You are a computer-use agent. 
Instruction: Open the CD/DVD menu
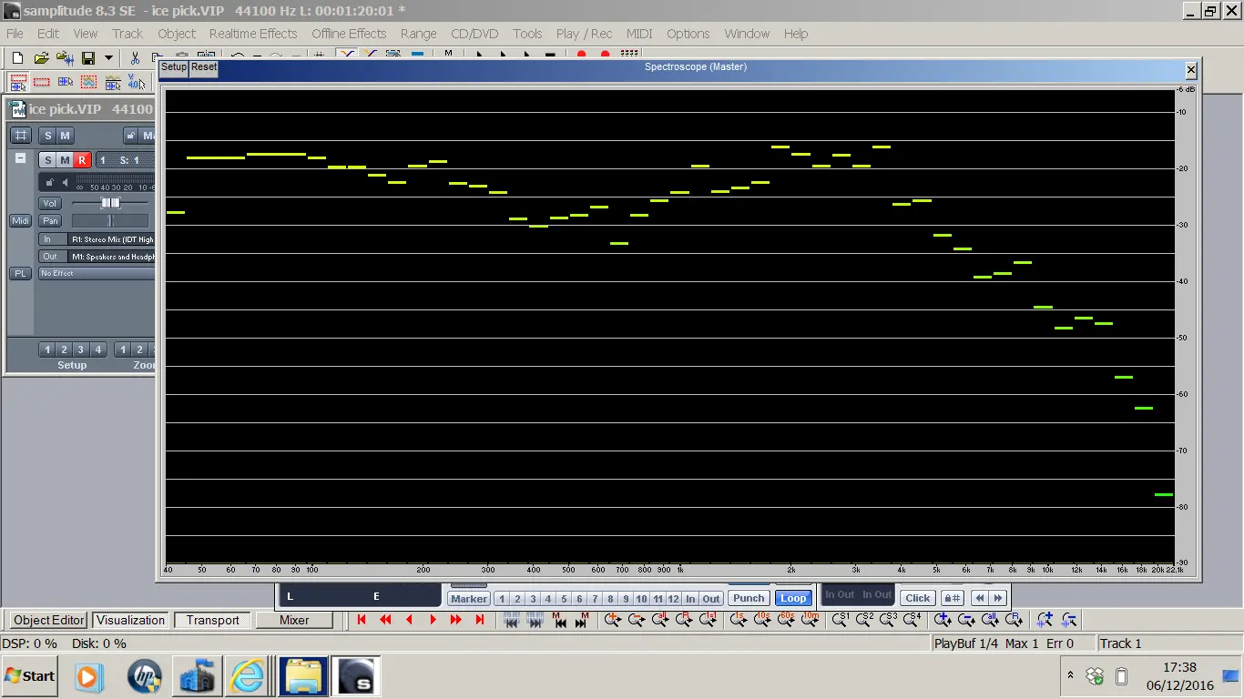point(474,34)
